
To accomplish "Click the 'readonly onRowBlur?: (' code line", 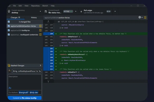I will coord(69,72).
